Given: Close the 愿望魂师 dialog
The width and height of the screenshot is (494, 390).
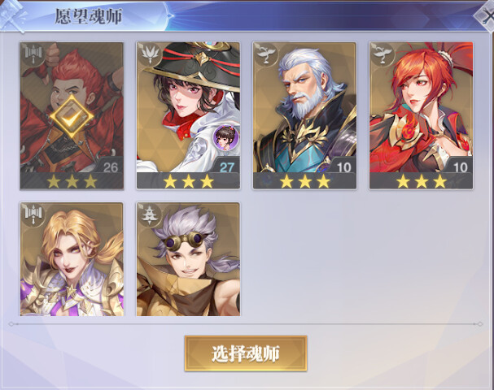Looking at the screenshot, I should (486, 16).
